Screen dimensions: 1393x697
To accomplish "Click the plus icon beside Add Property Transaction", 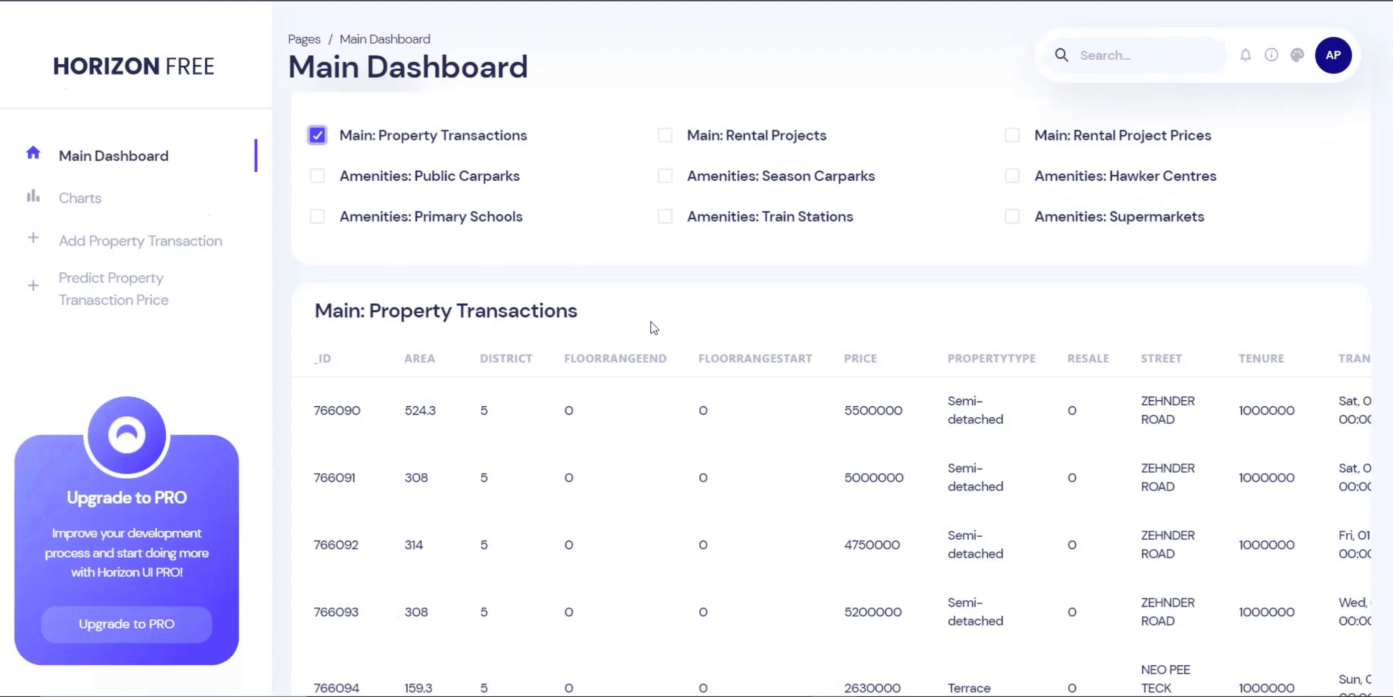I will (x=34, y=238).
